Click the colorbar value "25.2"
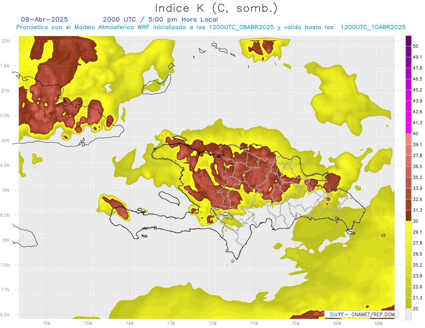The height and width of the screenshot is (328, 425). point(418,265)
